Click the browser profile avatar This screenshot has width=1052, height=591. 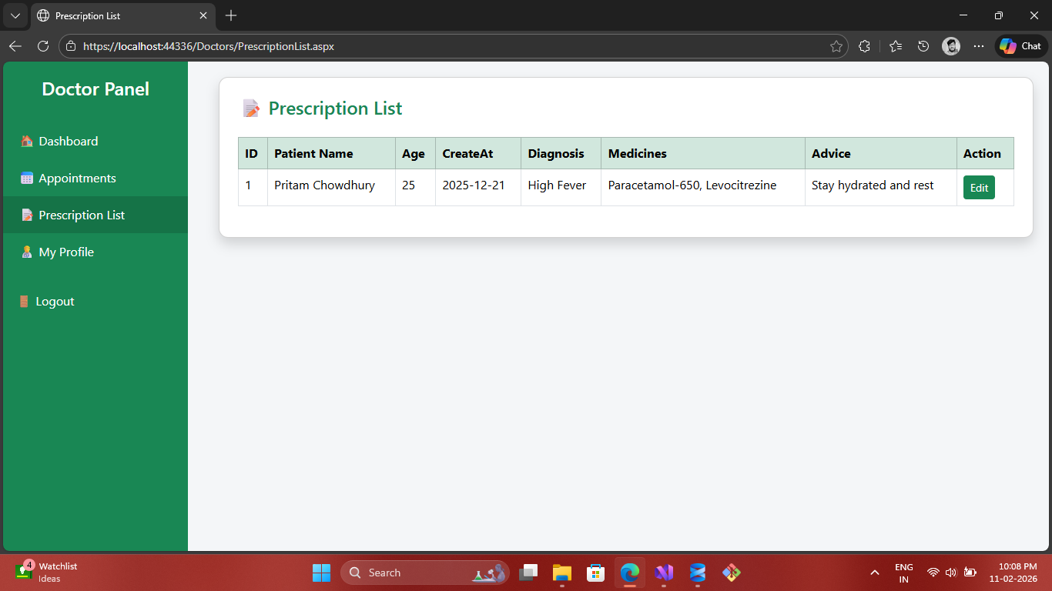click(951, 46)
